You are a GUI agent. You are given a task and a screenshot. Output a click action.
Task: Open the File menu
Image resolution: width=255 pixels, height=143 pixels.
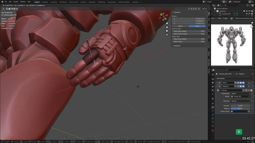point(6,2)
